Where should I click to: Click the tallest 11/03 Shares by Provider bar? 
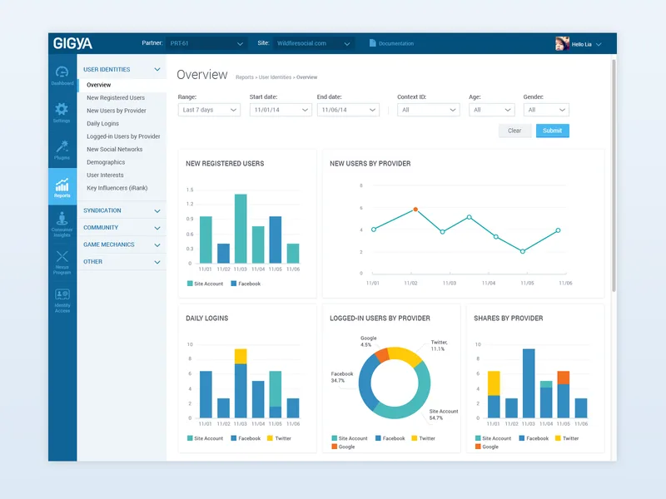click(x=529, y=383)
